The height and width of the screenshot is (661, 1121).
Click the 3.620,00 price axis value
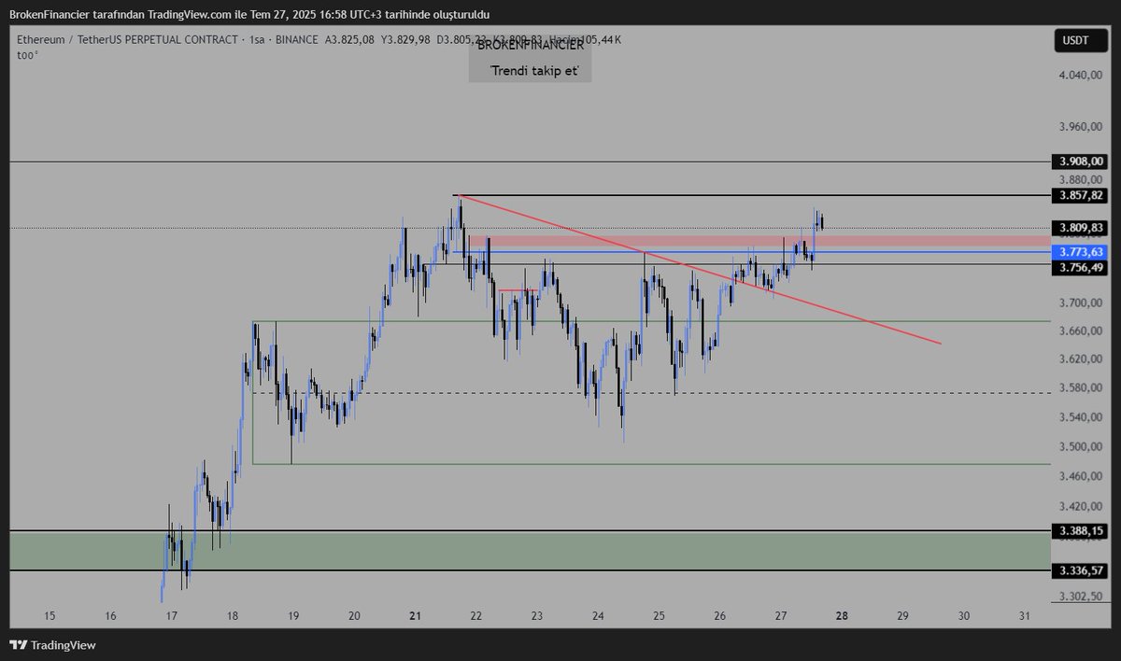[x=1082, y=359]
